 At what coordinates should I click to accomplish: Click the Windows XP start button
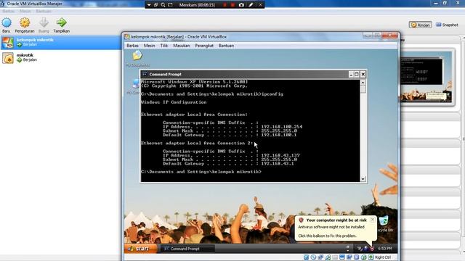tap(140, 249)
